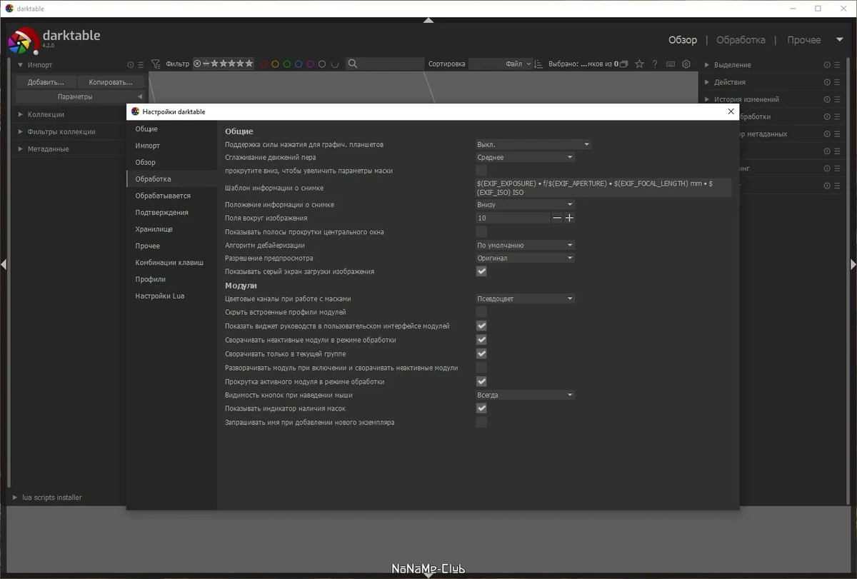Viewport: 857px width, 579px height.
Task: Uncheck Показывать серый экран загрузки изображения
Action: (x=481, y=271)
